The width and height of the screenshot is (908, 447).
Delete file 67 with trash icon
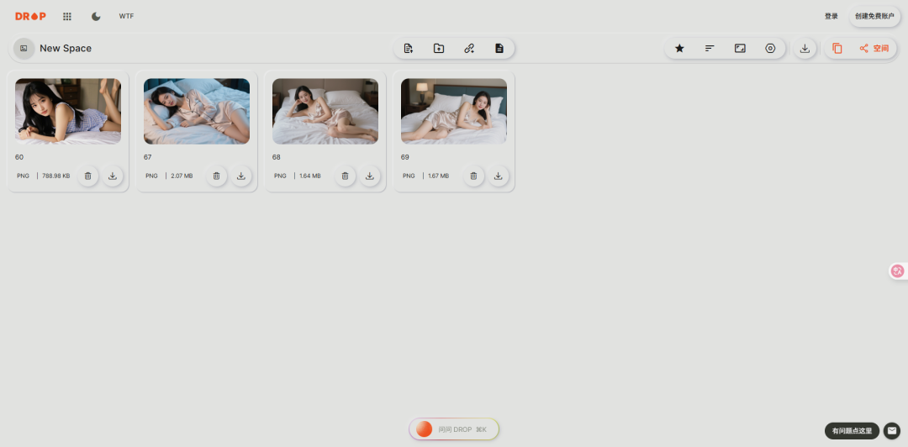pyautogui.click(x=217, y=176)
